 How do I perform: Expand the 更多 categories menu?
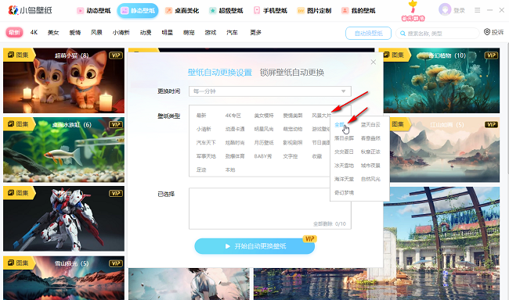click(x=255, y=32)
